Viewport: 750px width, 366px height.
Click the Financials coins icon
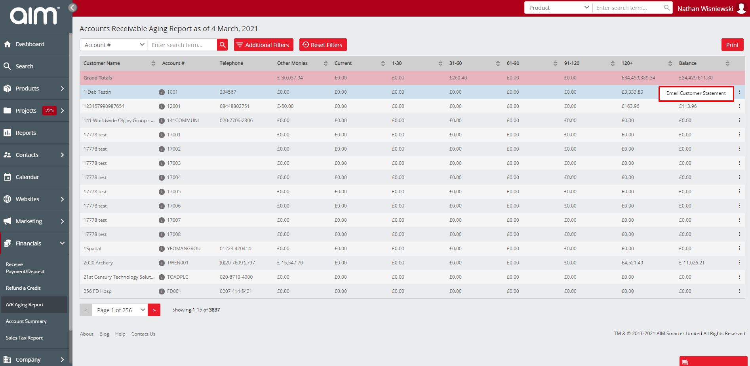(x=7, y=243)
